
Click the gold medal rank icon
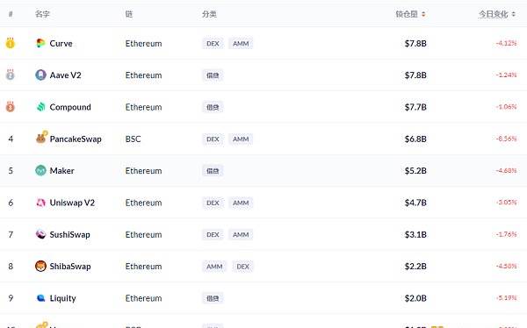pyautogui.click(x=11, y=43)
